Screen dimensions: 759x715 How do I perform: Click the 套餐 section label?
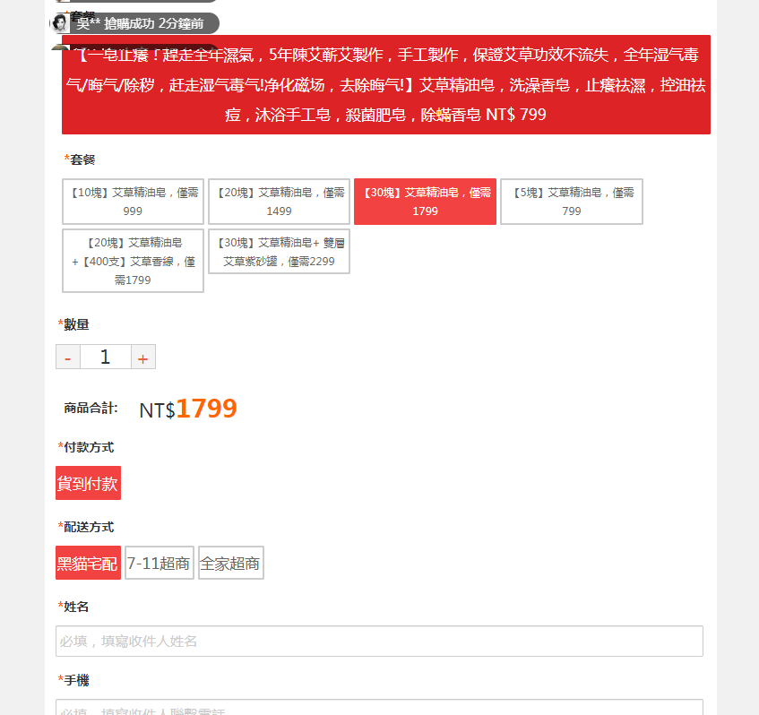82,159
